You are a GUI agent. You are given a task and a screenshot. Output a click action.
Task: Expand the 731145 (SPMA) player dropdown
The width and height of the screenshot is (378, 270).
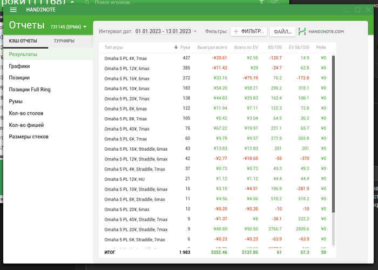coord(69,27)
